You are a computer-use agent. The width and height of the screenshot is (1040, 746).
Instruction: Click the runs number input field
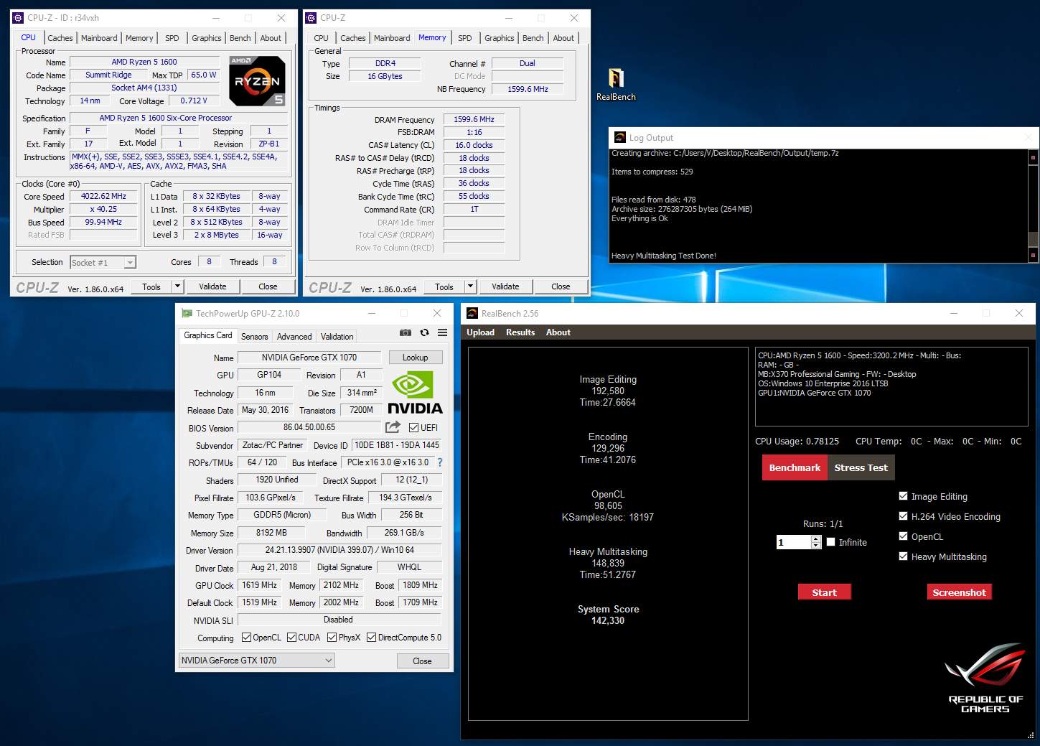(x=794, y=542)
